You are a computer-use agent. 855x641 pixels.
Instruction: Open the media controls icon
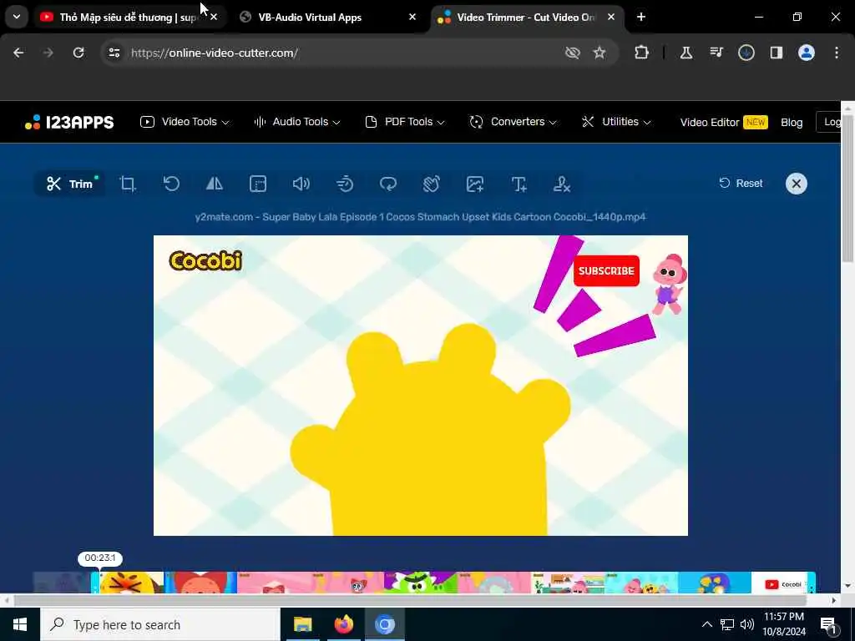click(716, 53)
